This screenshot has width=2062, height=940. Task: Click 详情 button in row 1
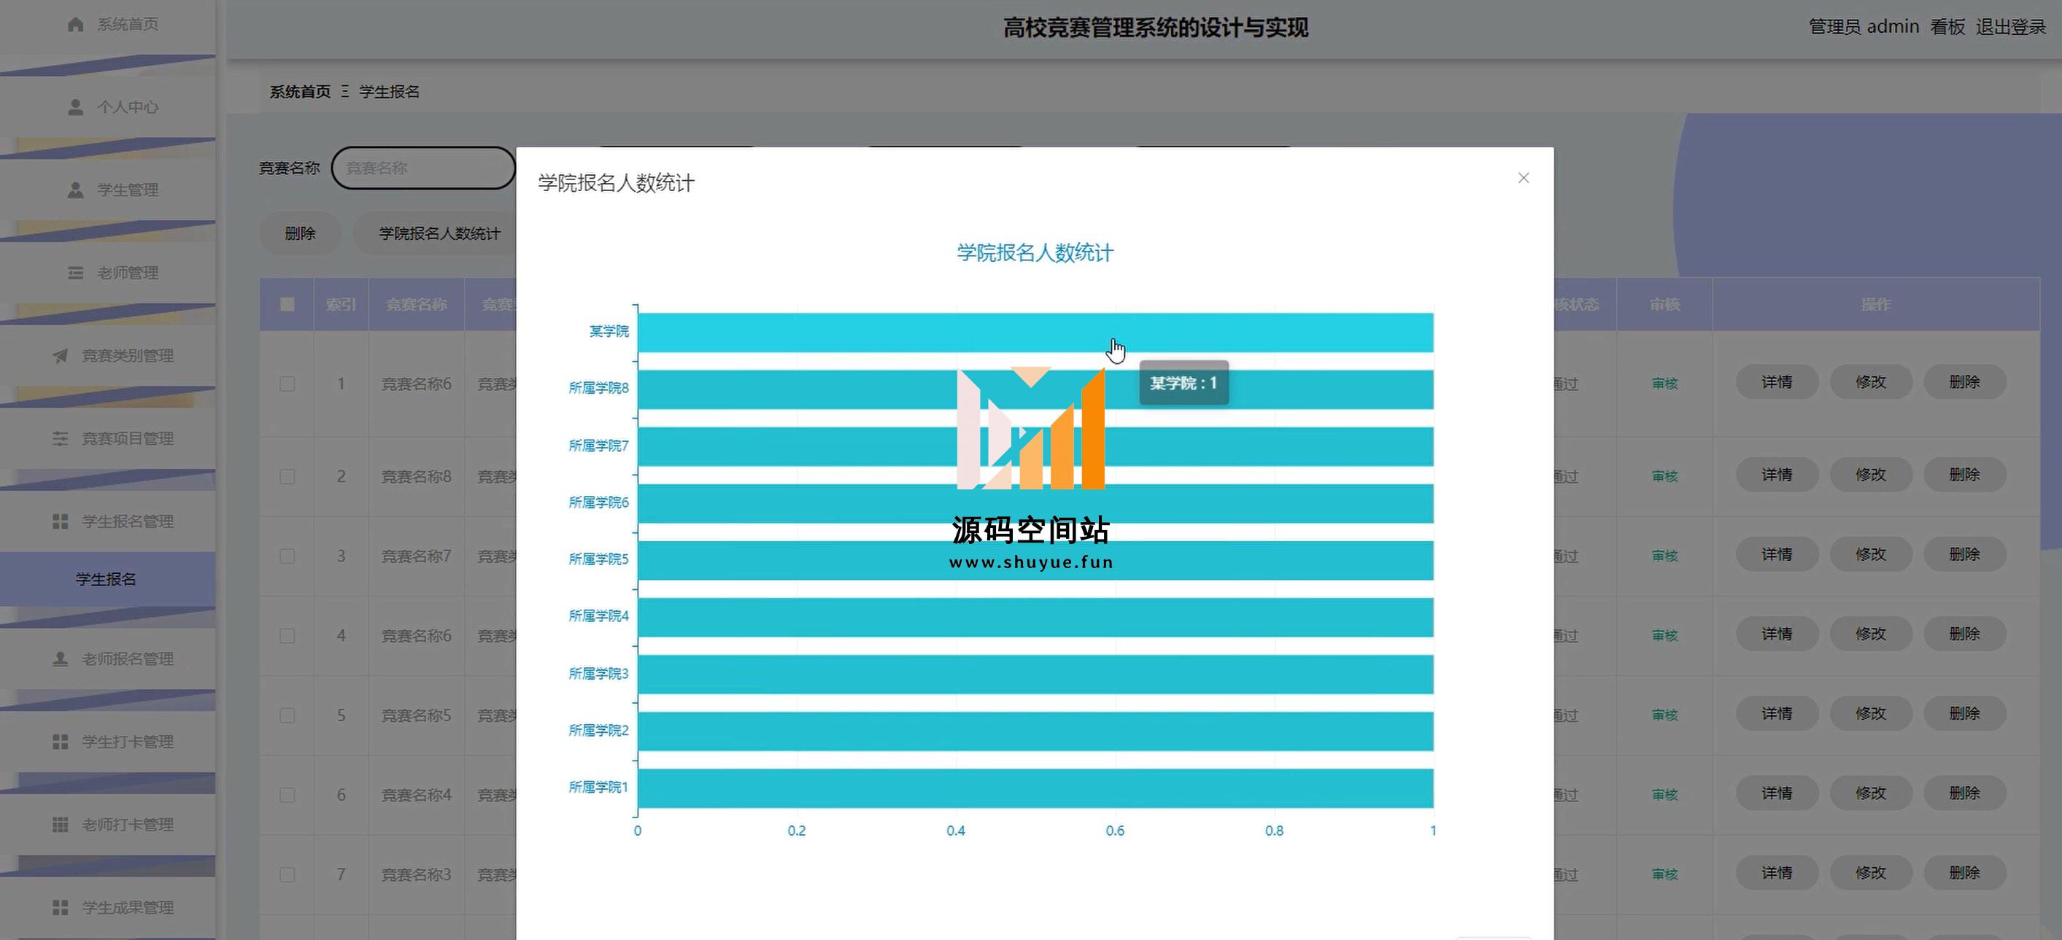1777,382
